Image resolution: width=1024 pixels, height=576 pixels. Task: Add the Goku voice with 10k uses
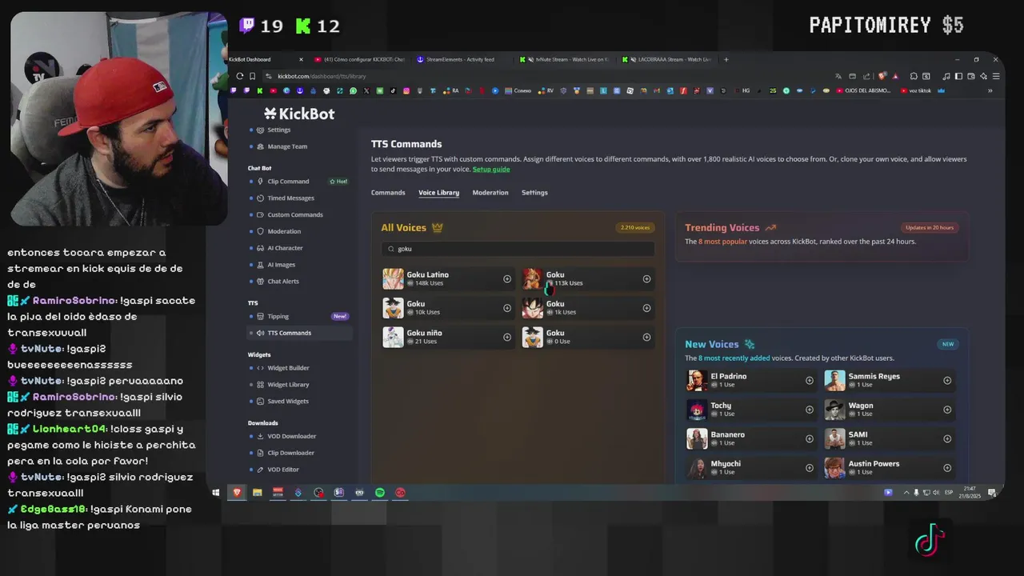click(506, 308)
